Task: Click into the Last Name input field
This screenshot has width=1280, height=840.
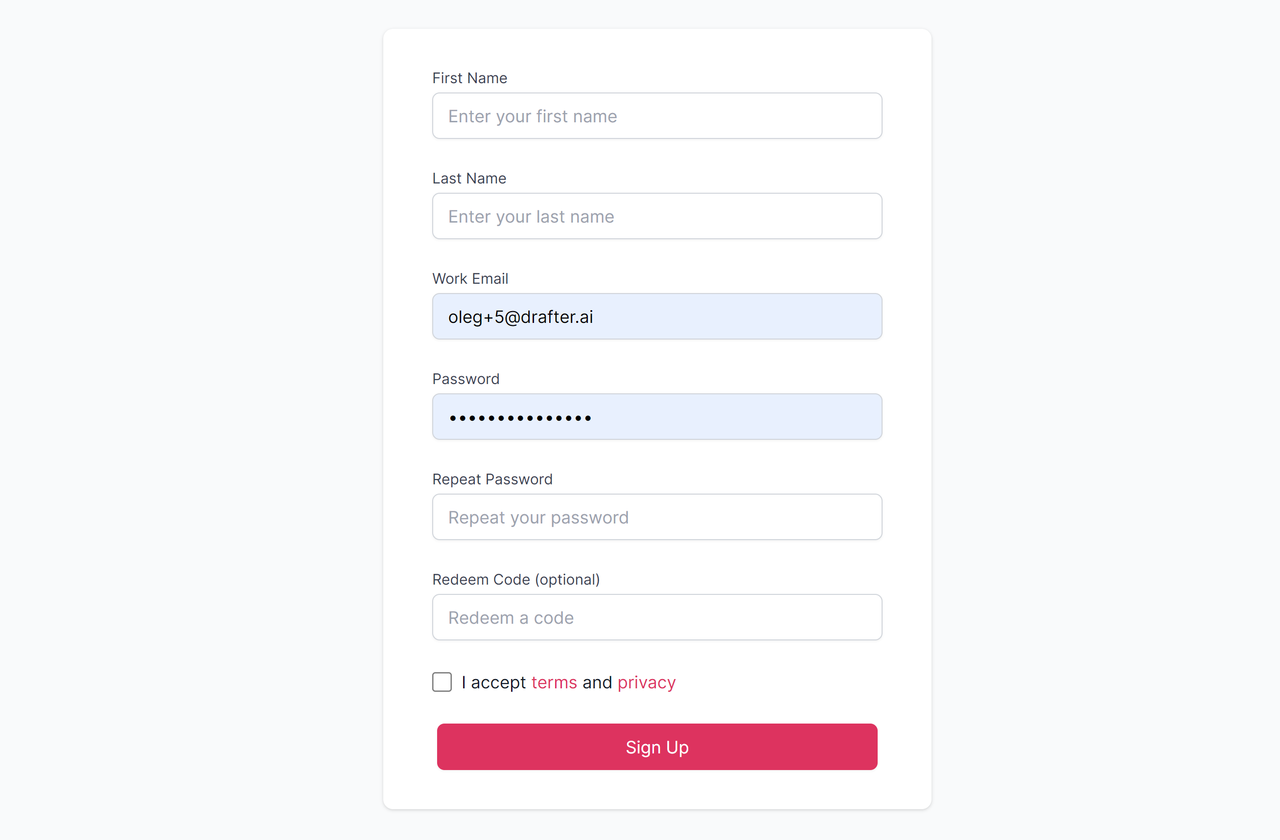Action: coord(657,216)
